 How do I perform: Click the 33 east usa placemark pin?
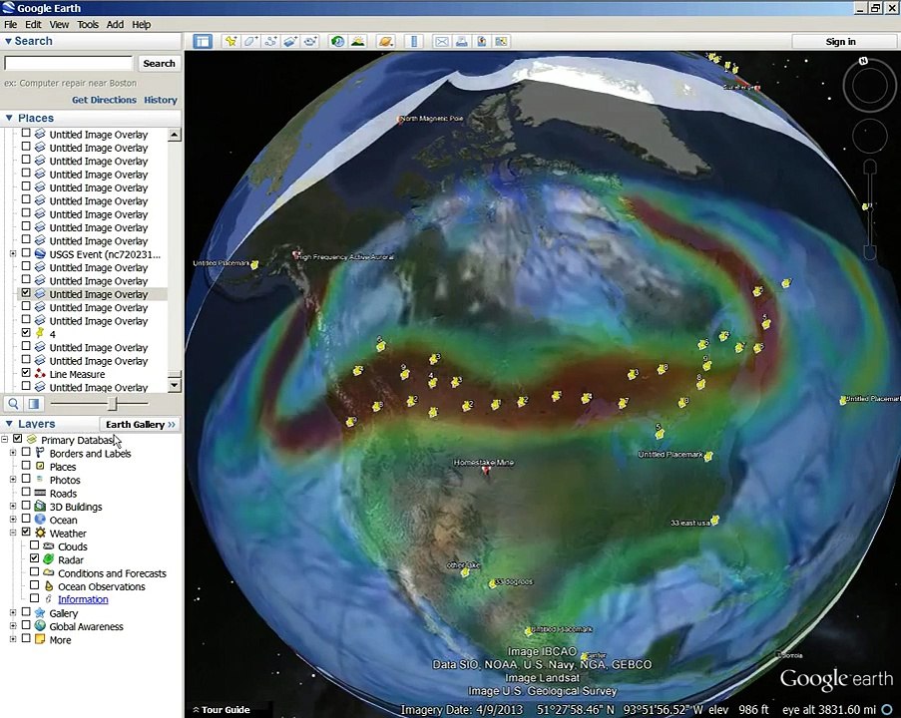[714, 521]
